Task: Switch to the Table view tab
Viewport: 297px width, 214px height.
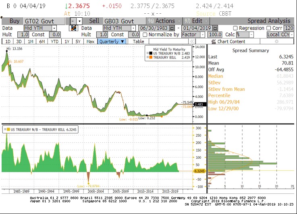Action: pyautogui.click(x=138, y=42)
